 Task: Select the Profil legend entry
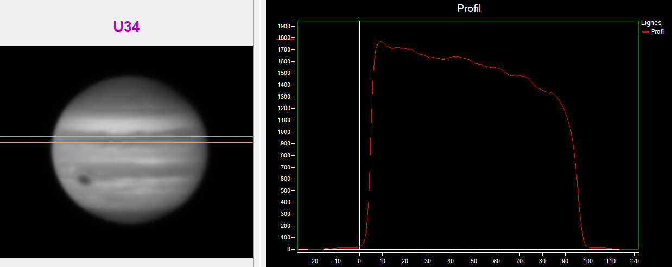point(654,31)
